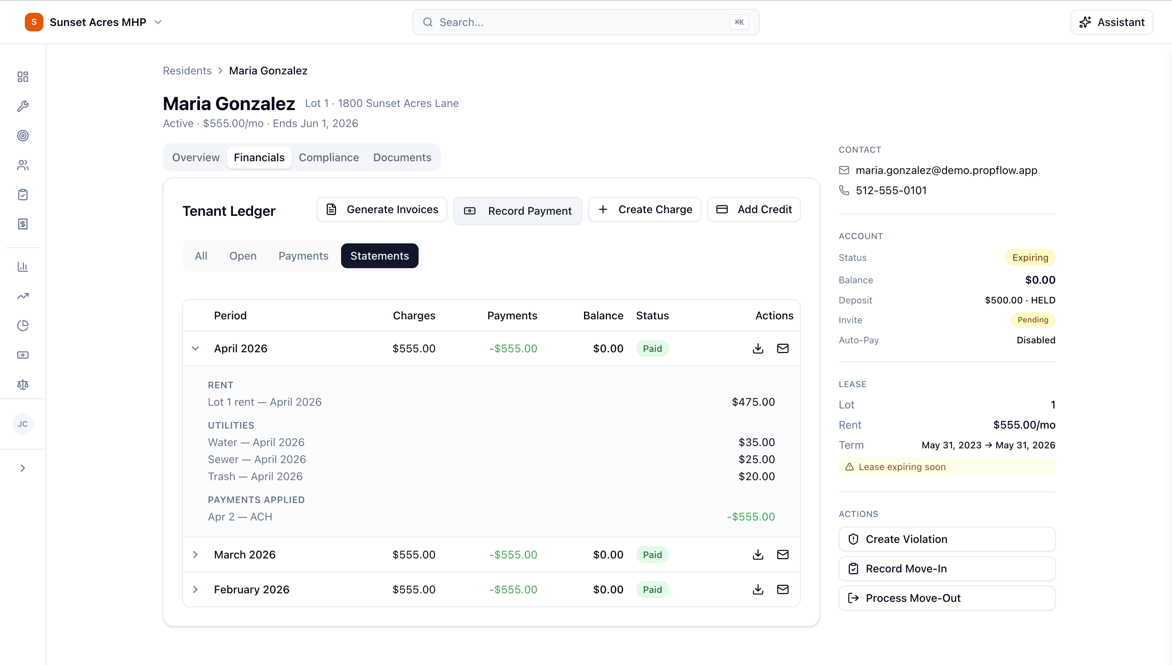Open the pie chart icon in sidebar

[x=23, y=325]
